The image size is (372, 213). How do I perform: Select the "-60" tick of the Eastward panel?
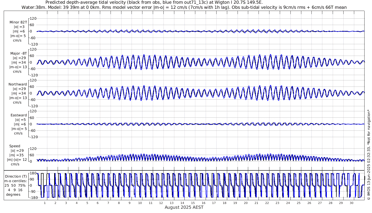click(33, 130)
